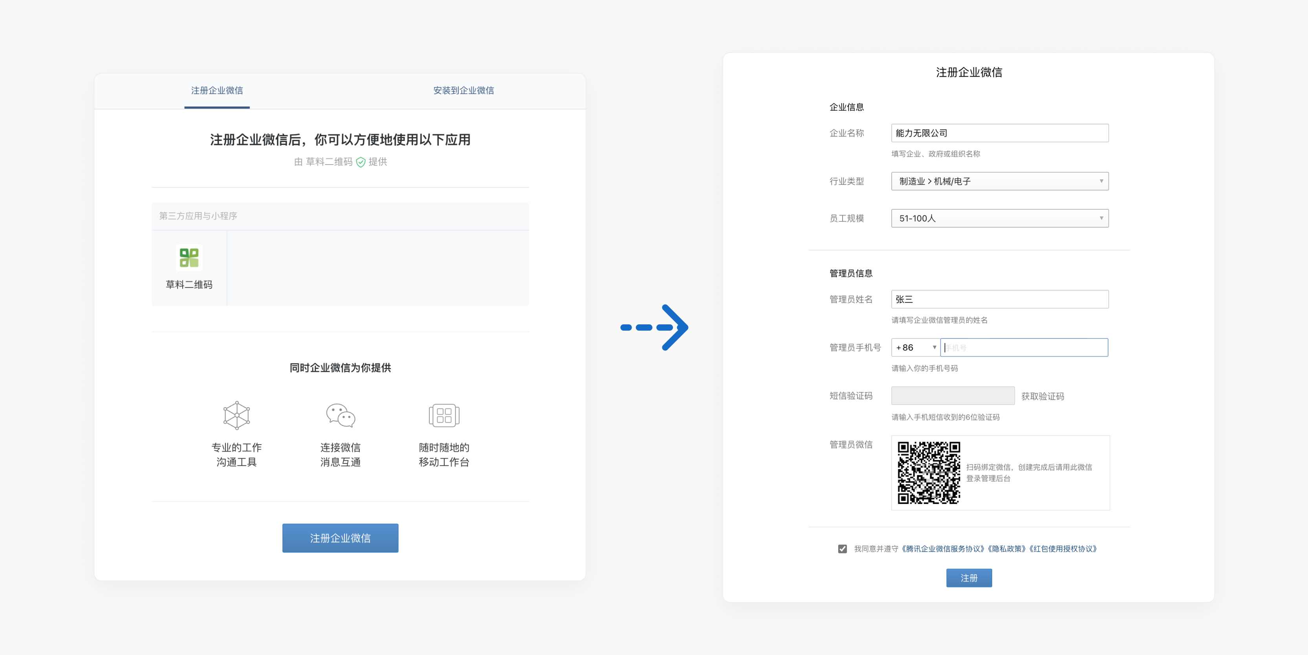Switch to the 注册企业微信 tab
This screenshot has width=1308, height=655.
[217, 90]
